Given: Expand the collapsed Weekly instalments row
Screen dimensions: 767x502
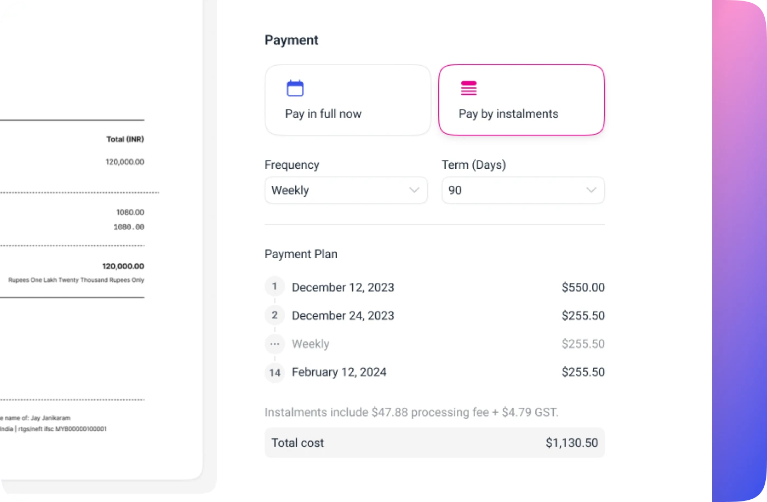Looking at the screenshot, I should [311, 344].
